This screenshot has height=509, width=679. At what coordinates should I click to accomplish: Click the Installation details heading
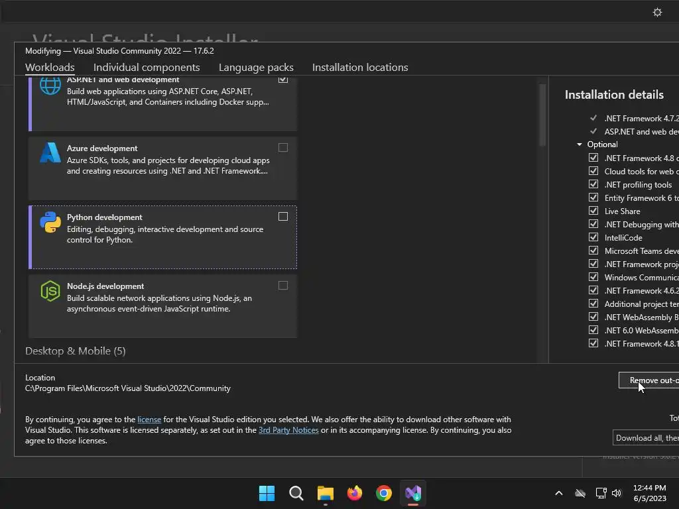[614, 94]
